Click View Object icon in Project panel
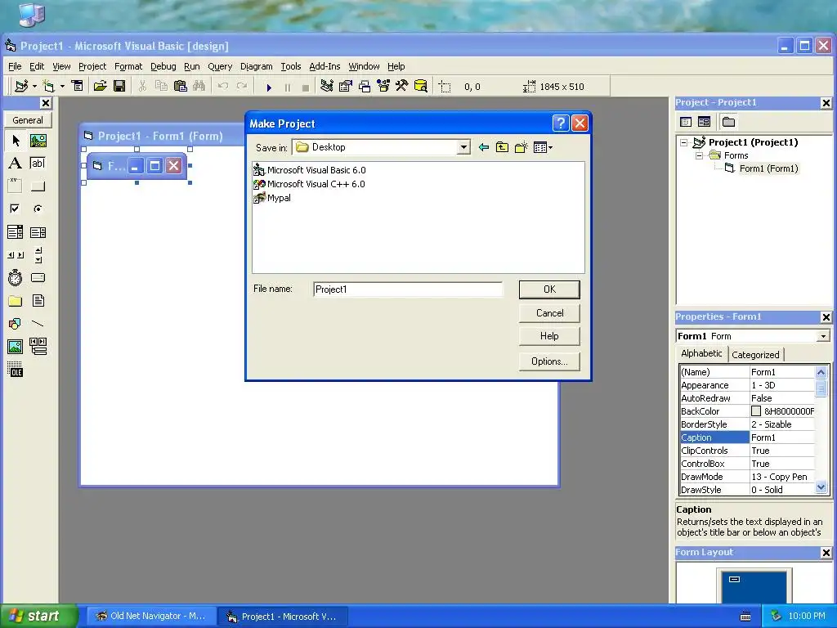837x628 pixels. point(704,122)
